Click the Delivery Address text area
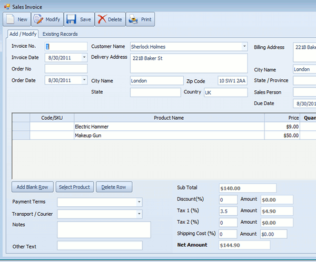316x262 pixels. coord(189,64)
